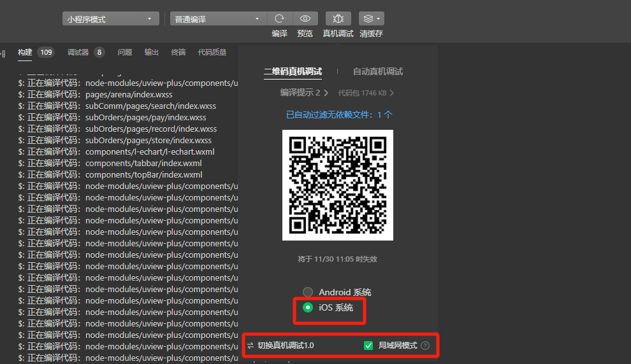This screenshot has height=364, width=631.
Task: Open the 普通编译 compile mode dropdown
Action: point(219,19)
